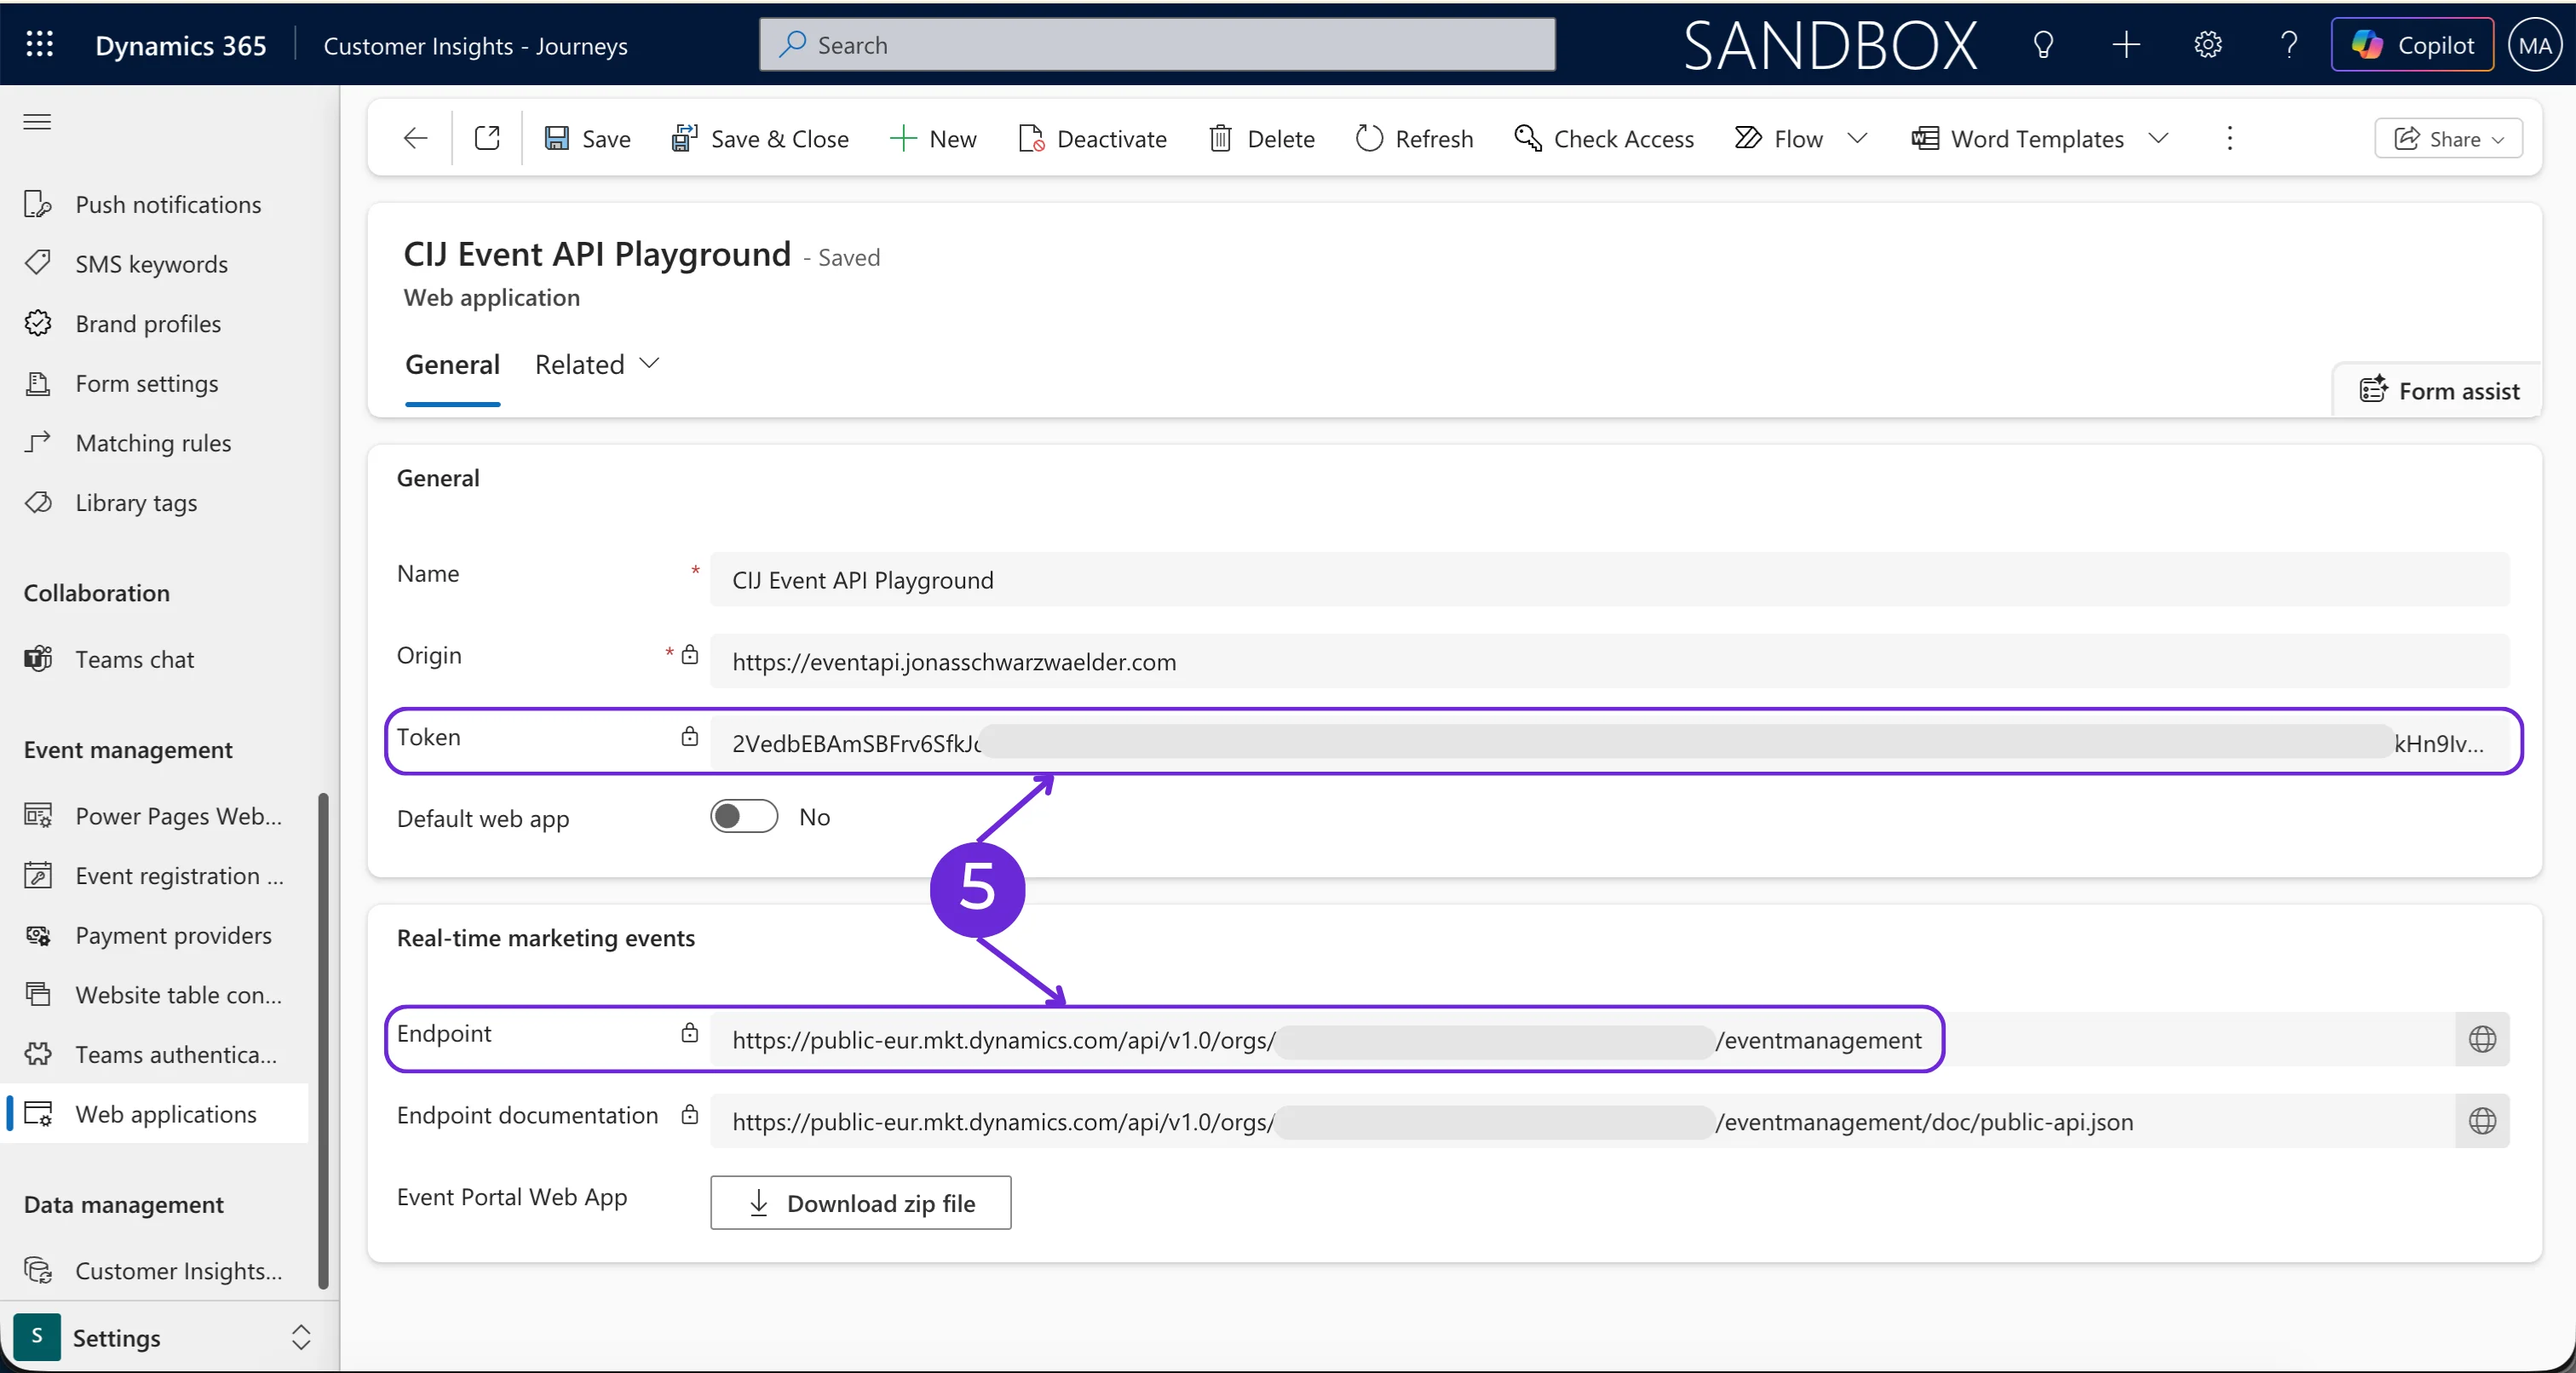Click the Flow command
Image resolution: width=2576 pixels, height=1373 pixels.
1779,138
